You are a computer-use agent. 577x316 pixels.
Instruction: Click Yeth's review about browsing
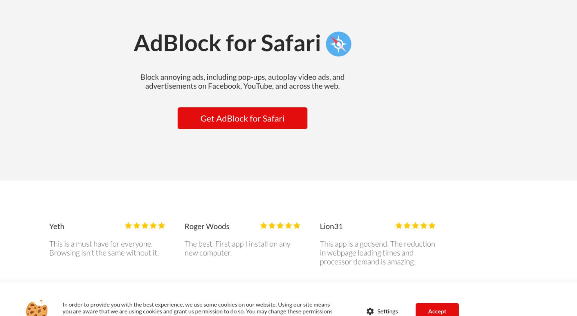[x=104, y=248]
